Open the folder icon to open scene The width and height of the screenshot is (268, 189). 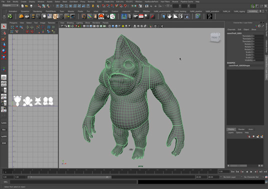tap(27, 6)
